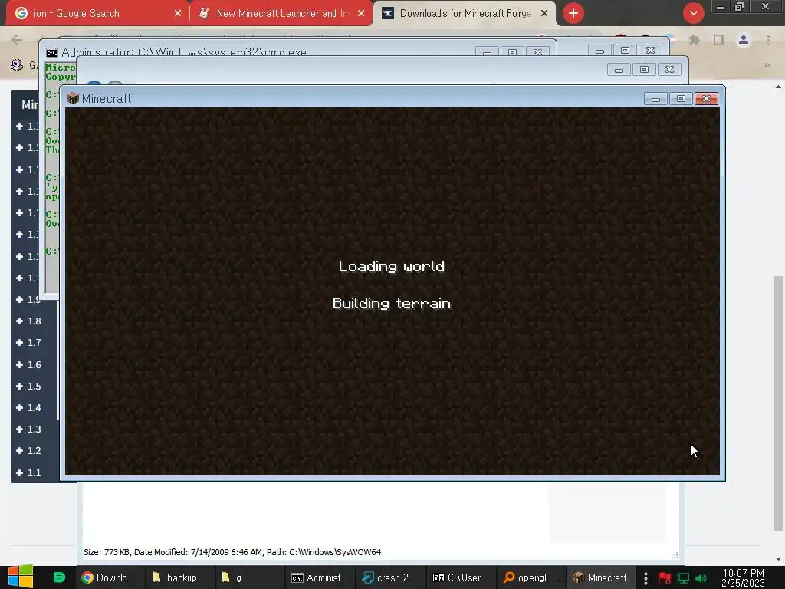This screenshot has height=589, width=785.
Task: Open a new browser tab
Action: click(573, 14)
